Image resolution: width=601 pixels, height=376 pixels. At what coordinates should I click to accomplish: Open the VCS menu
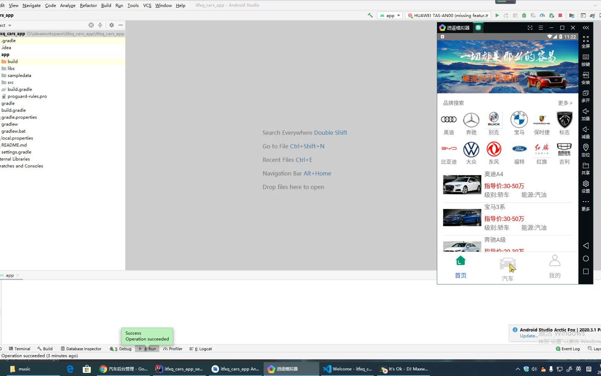tap(147, 5)
